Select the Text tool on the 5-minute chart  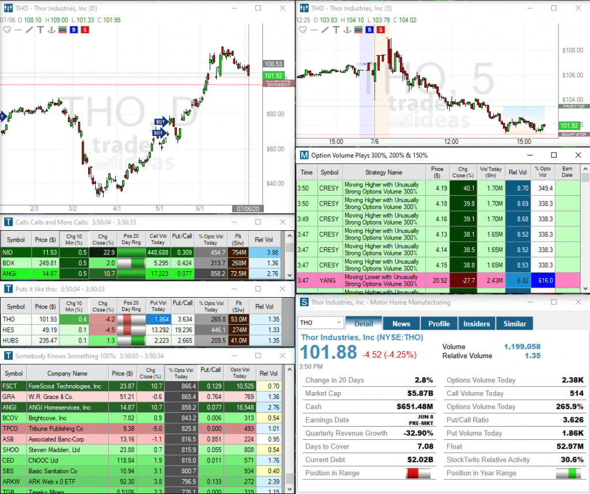click(x=336, y=30)
